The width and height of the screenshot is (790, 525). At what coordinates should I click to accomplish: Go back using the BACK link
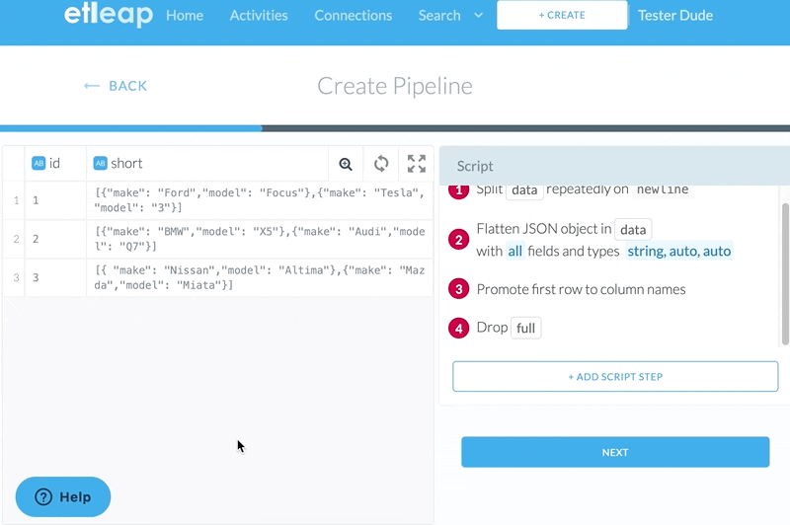click(116, 86)
